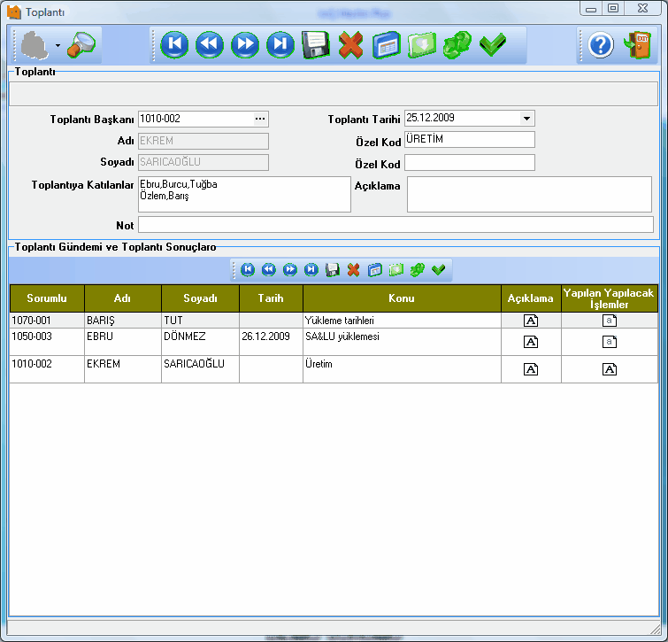Viewport: 668px width, 642px height.
Task: Exit using the orange door icon
Action: pyautogui.click(x=637, y=45)
